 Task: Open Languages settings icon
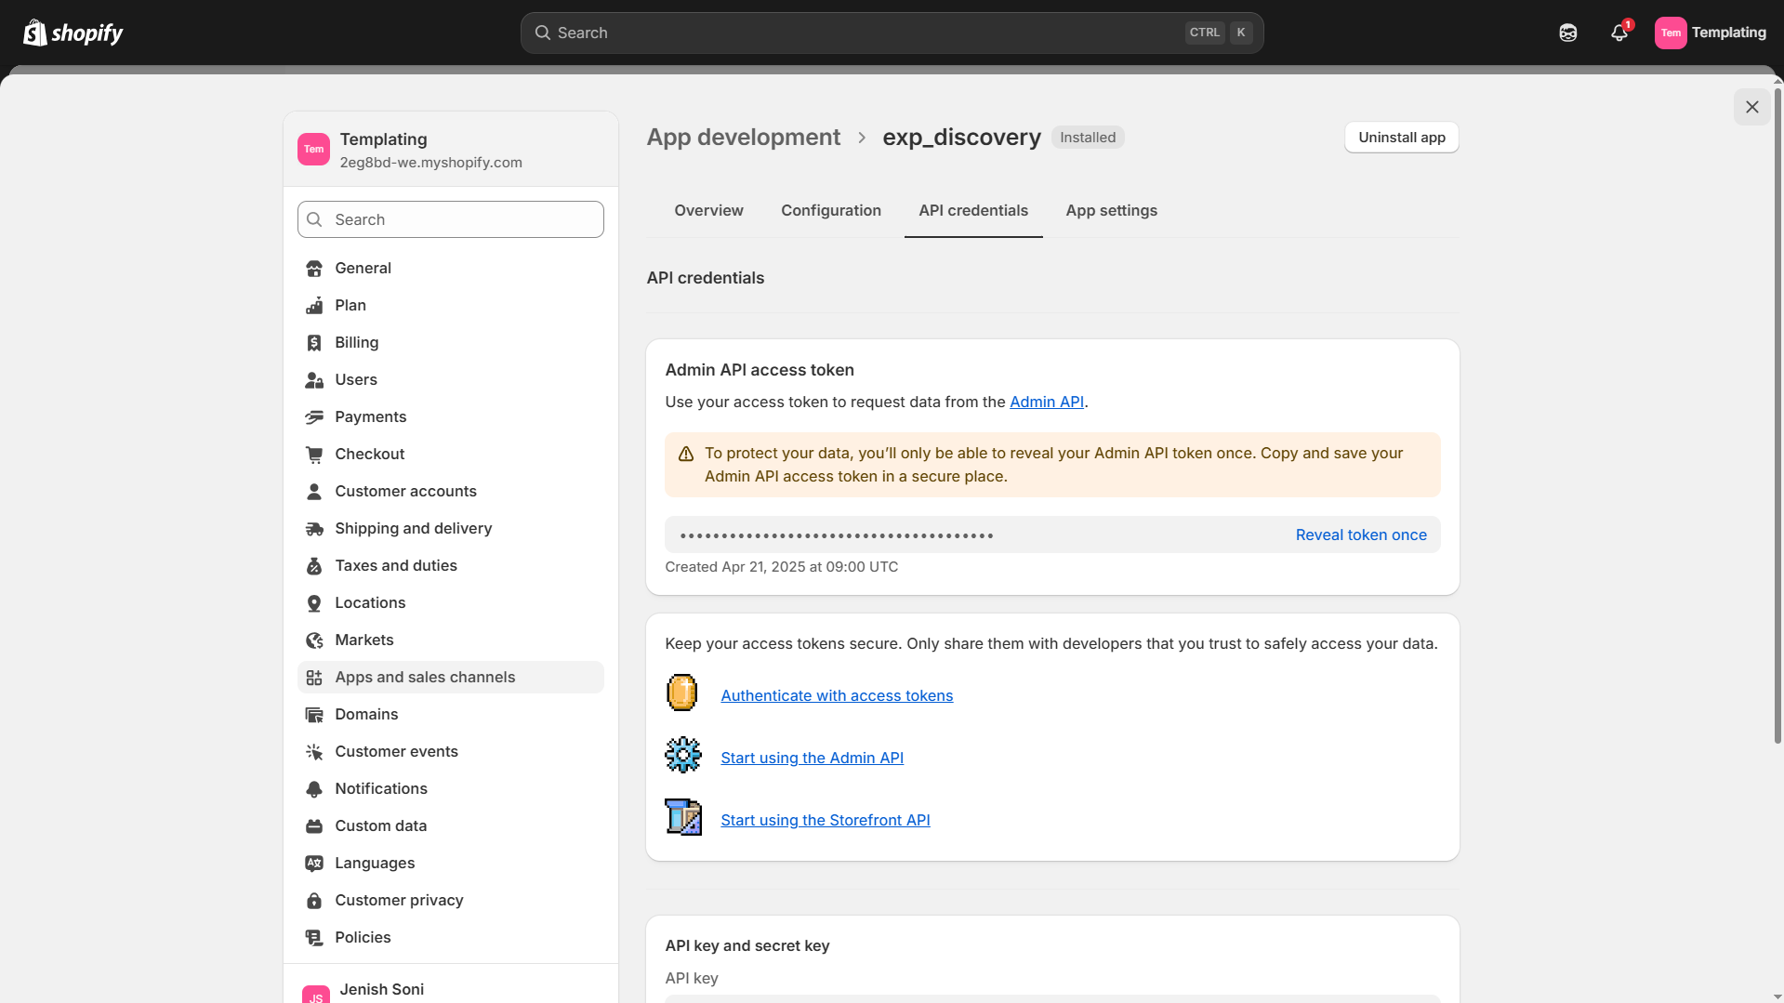tap(314, 864)
